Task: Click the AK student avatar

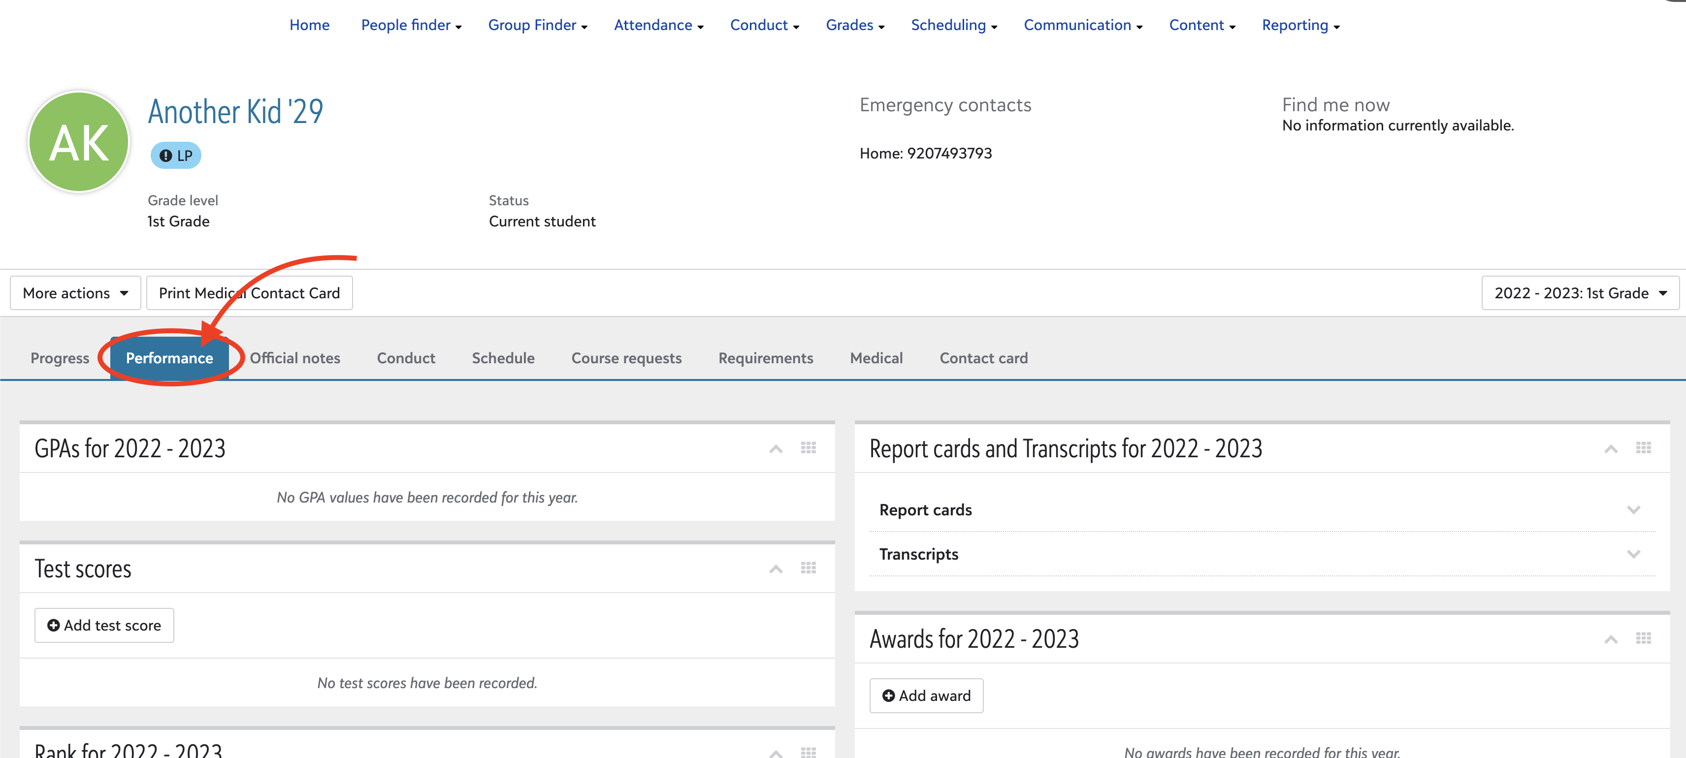Action: 79,142
